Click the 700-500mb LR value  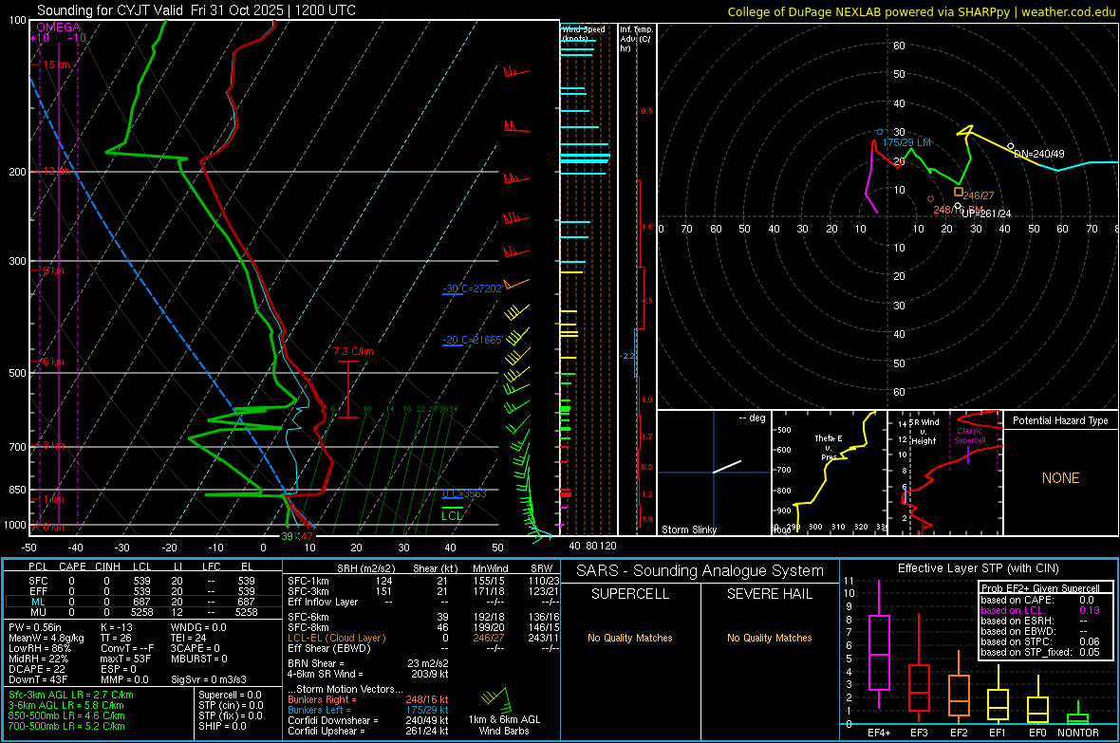click(x=66, y=726)
